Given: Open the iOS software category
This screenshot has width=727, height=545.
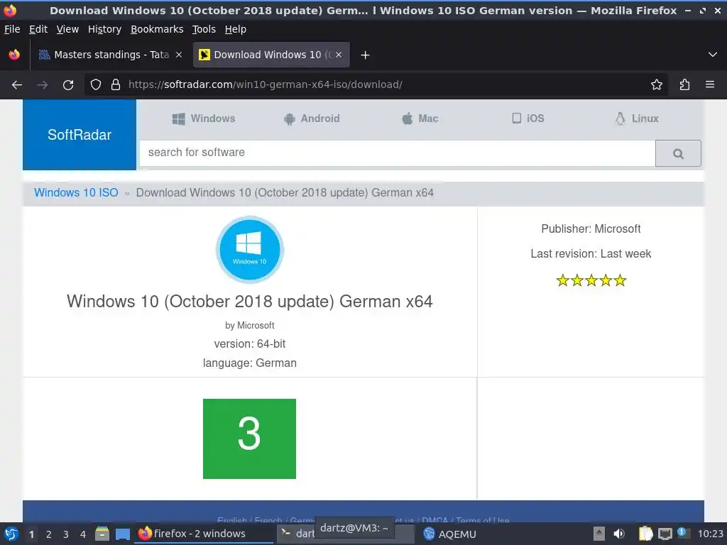Looking at the screenshot, I should [x=528, y=119].
